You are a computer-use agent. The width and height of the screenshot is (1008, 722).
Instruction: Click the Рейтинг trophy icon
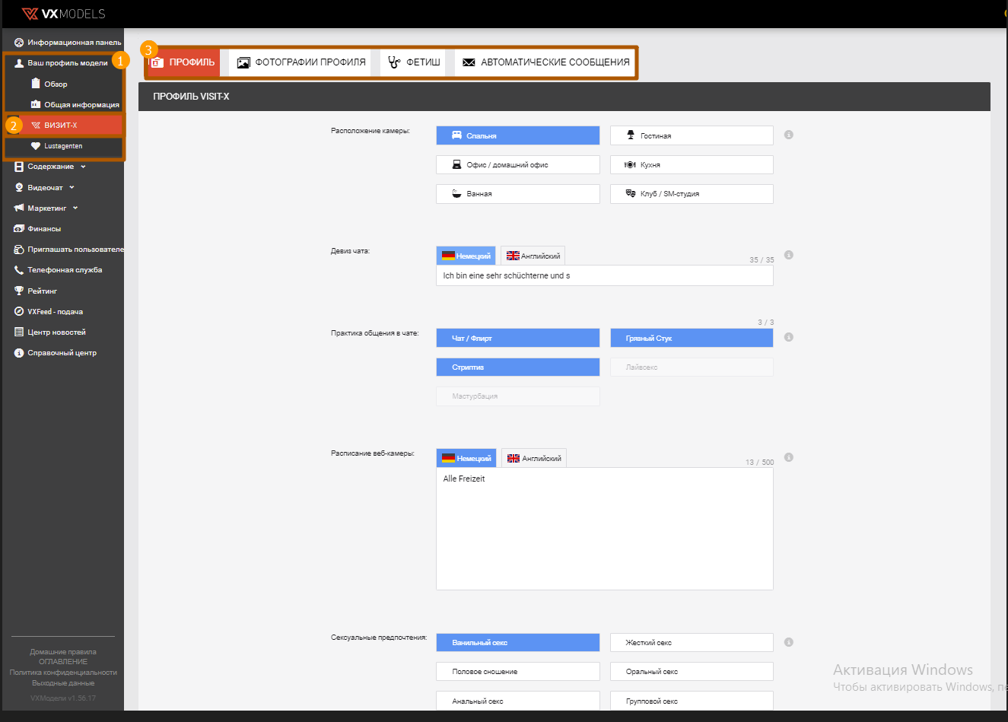[19, 291]
